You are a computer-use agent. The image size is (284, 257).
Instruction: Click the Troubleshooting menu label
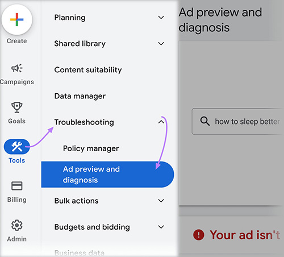click(84, 122)
